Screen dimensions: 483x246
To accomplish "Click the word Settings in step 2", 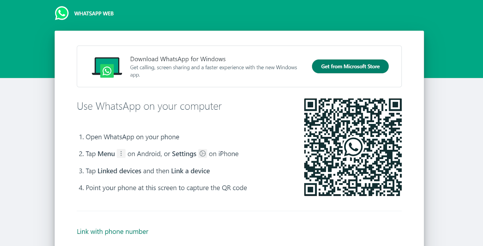I will (x=184, y=154).
